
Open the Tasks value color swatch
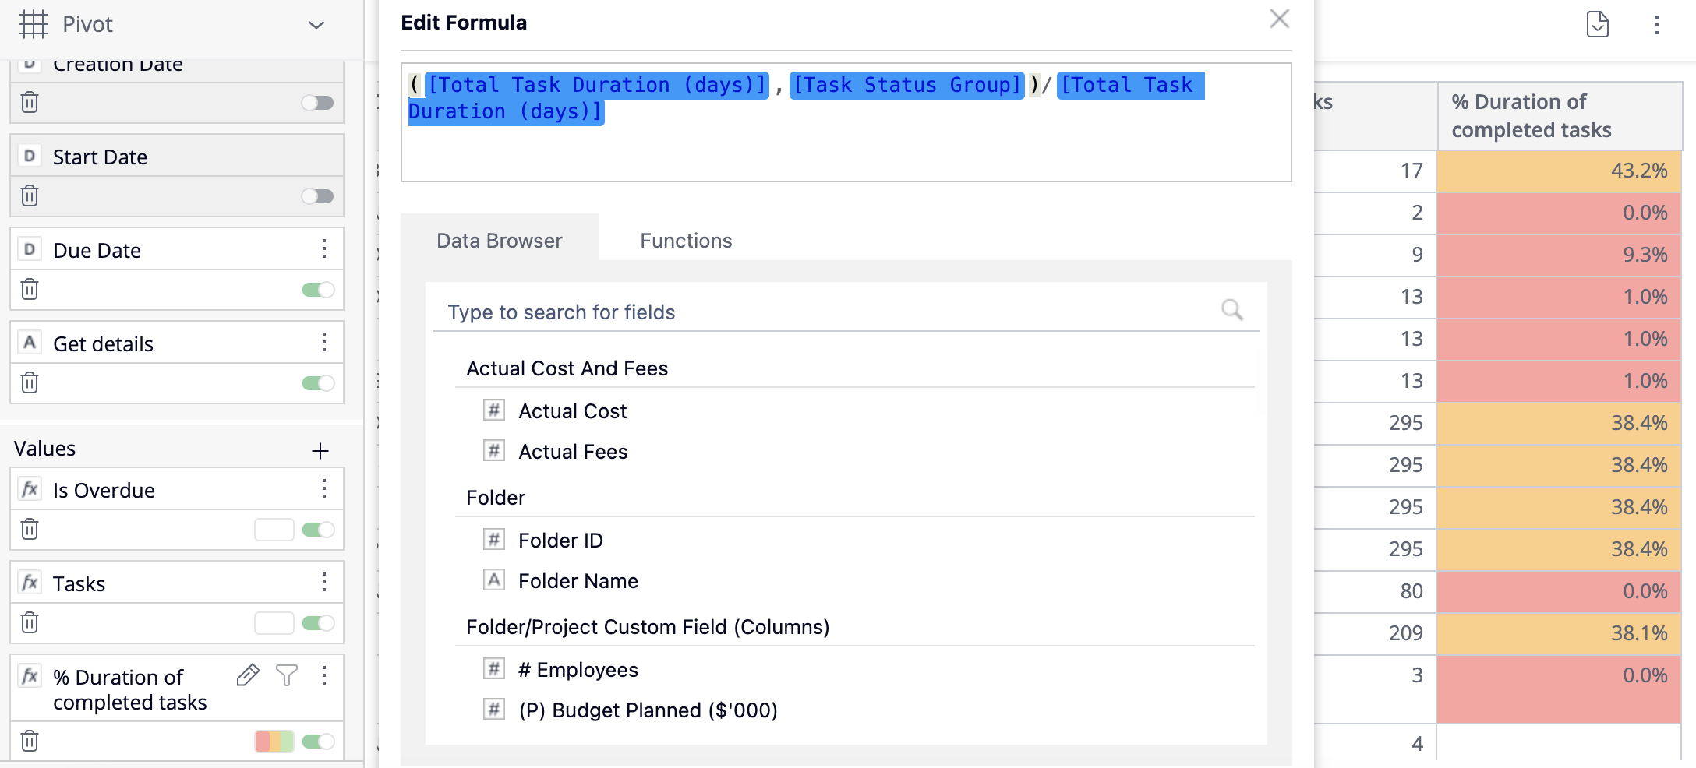pos(274,623)
